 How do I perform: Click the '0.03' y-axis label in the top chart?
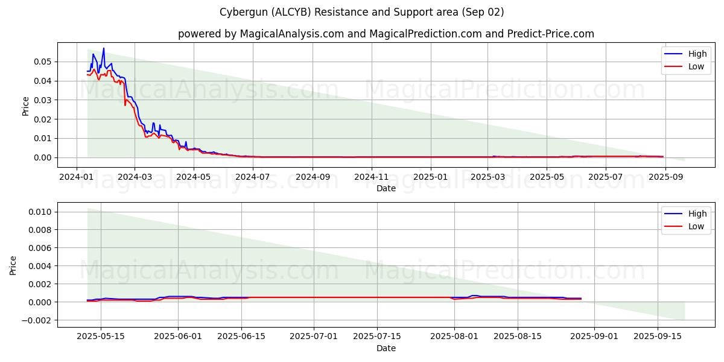click(x=44, y=100)
